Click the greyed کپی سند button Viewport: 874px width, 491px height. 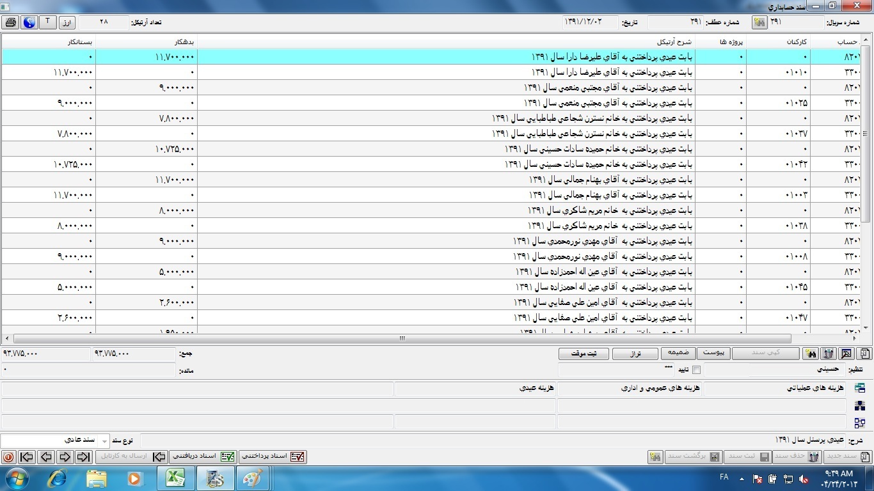(x=766, y=353)
